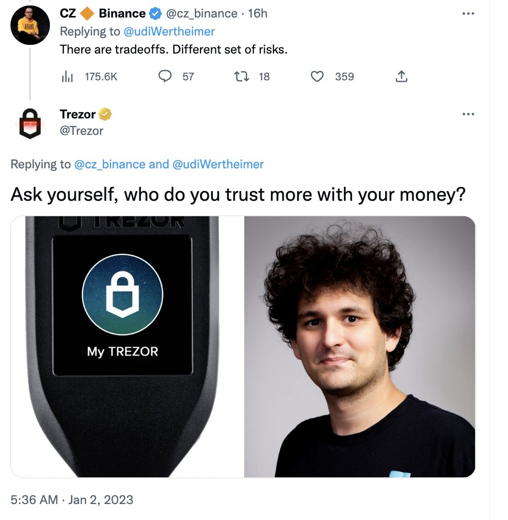Retweet CZ Binance's reply
Image resolution: width=508 pixels, height=520 pixels.
(x=242, y=76)
